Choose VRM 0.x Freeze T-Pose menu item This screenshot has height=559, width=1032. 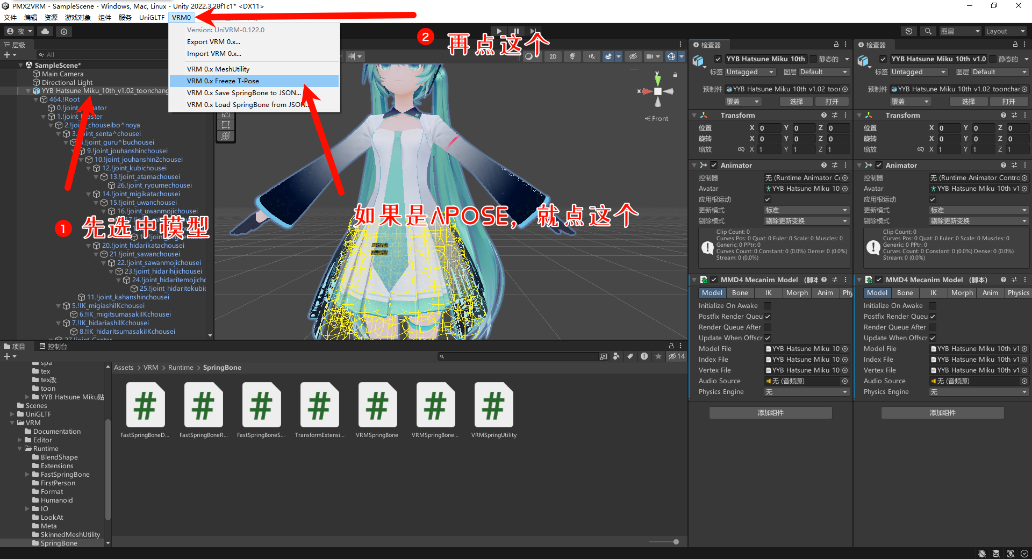click(x=254, y=81)
